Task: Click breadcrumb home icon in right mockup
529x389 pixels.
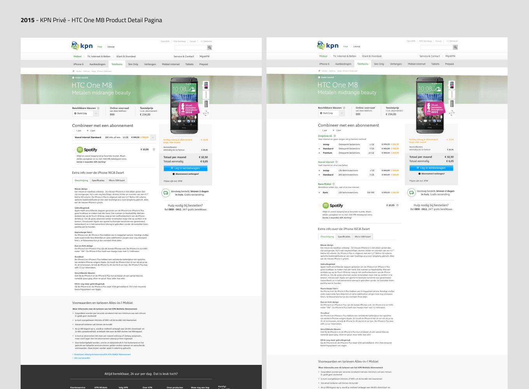Action: tap(319, 71)
